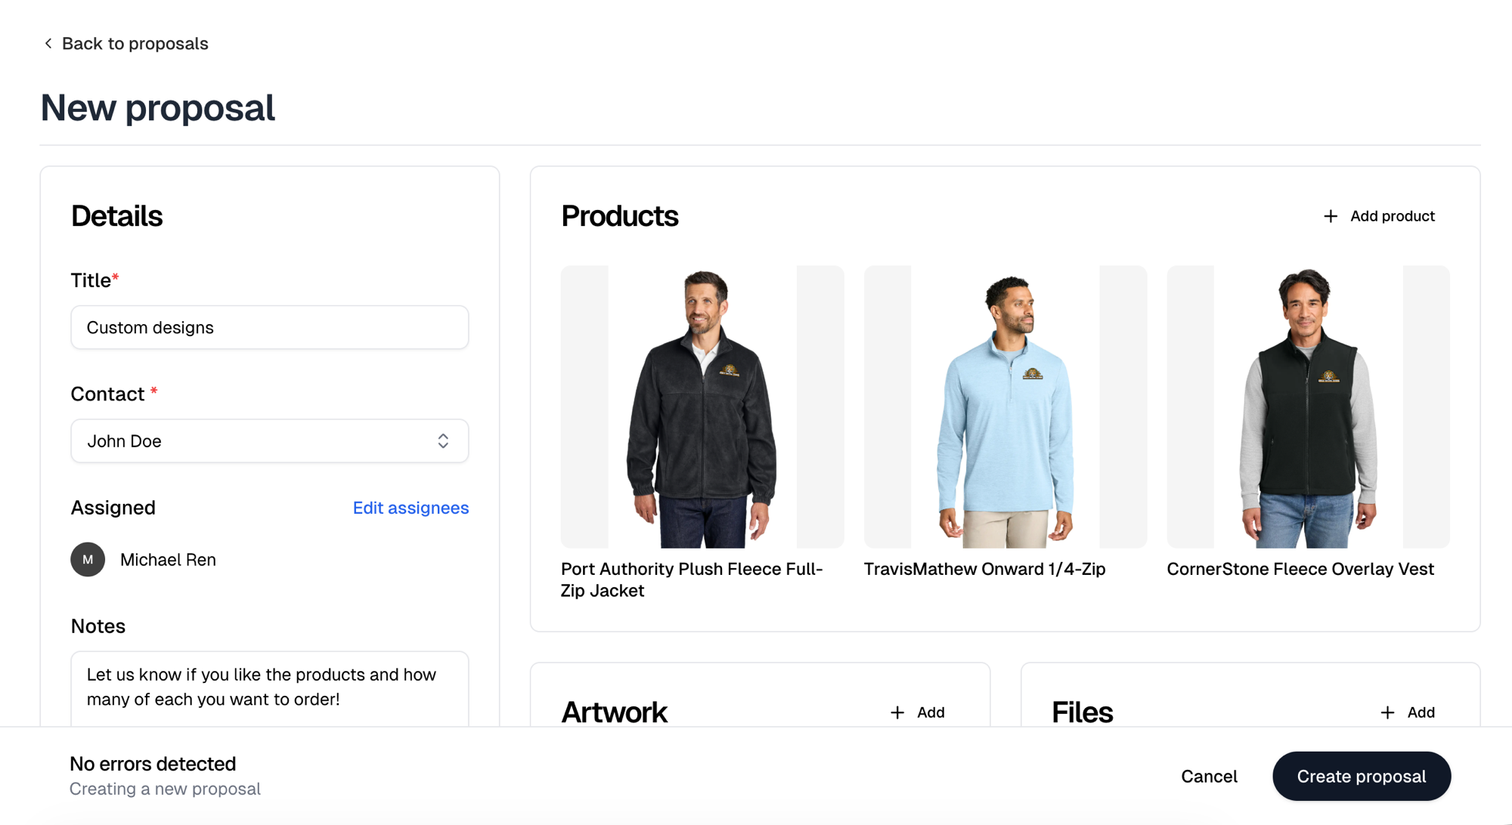This screenshot has width=1512, height=825.
Task: Click the New proposal page heading
Action: click(x=157, y=107)
